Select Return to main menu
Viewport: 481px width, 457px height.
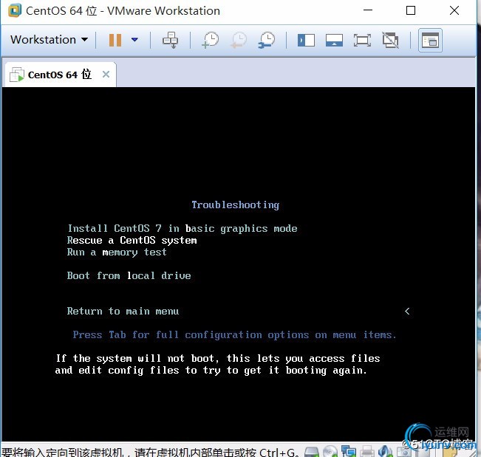click(x=123, y=312)
